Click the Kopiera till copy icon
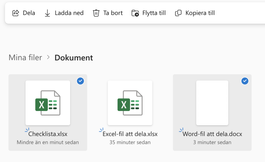 pos(178,13)
